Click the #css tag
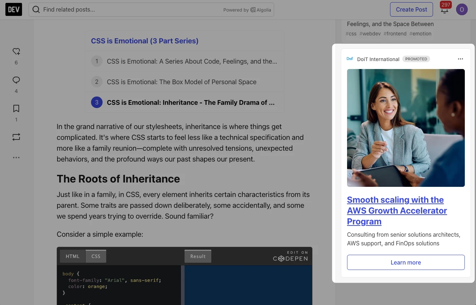The width and height of the screenshot is (476, 305). click(x=351, y=34)
